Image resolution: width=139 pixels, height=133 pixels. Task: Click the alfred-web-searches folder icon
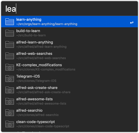coord(10,56)
